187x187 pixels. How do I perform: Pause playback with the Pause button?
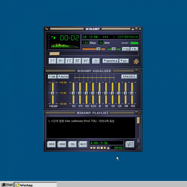click(70, 61)
